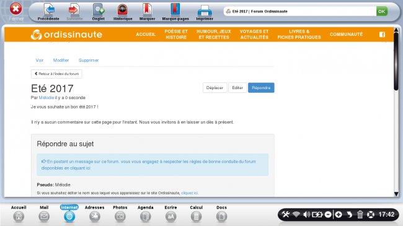The height and width of the screenshot is (226, 403).
Task: Open the Docs dock icon
Action: [x=221, y=217]
